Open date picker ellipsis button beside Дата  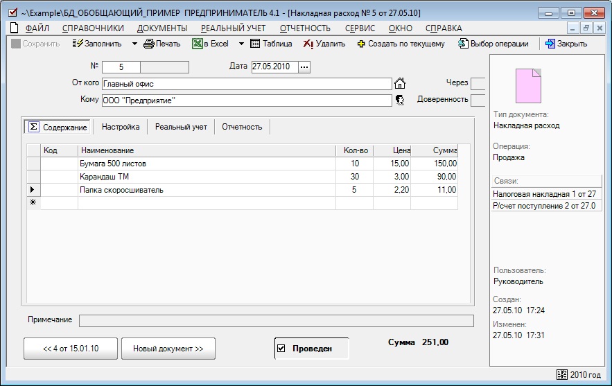304,67
